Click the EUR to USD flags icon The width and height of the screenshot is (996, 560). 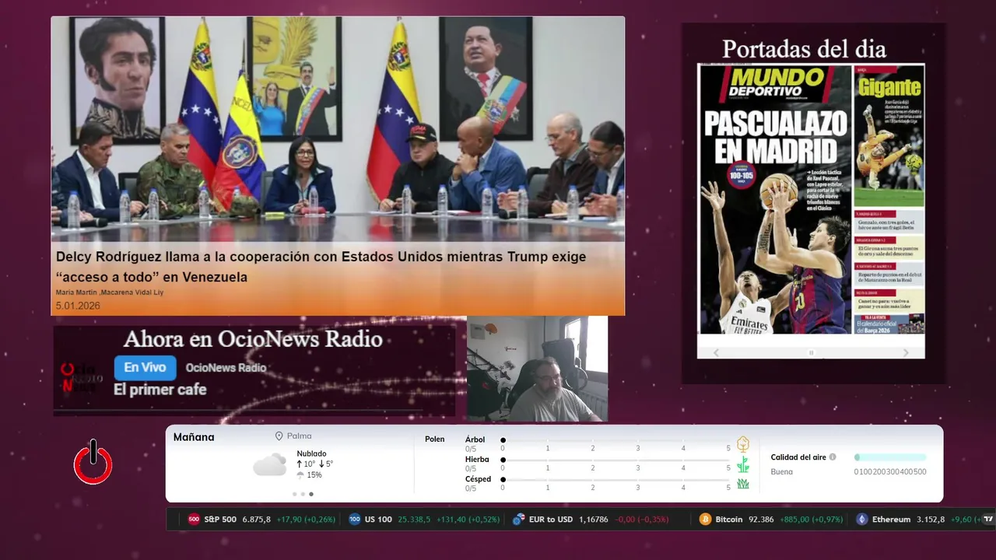click(518, 519)
